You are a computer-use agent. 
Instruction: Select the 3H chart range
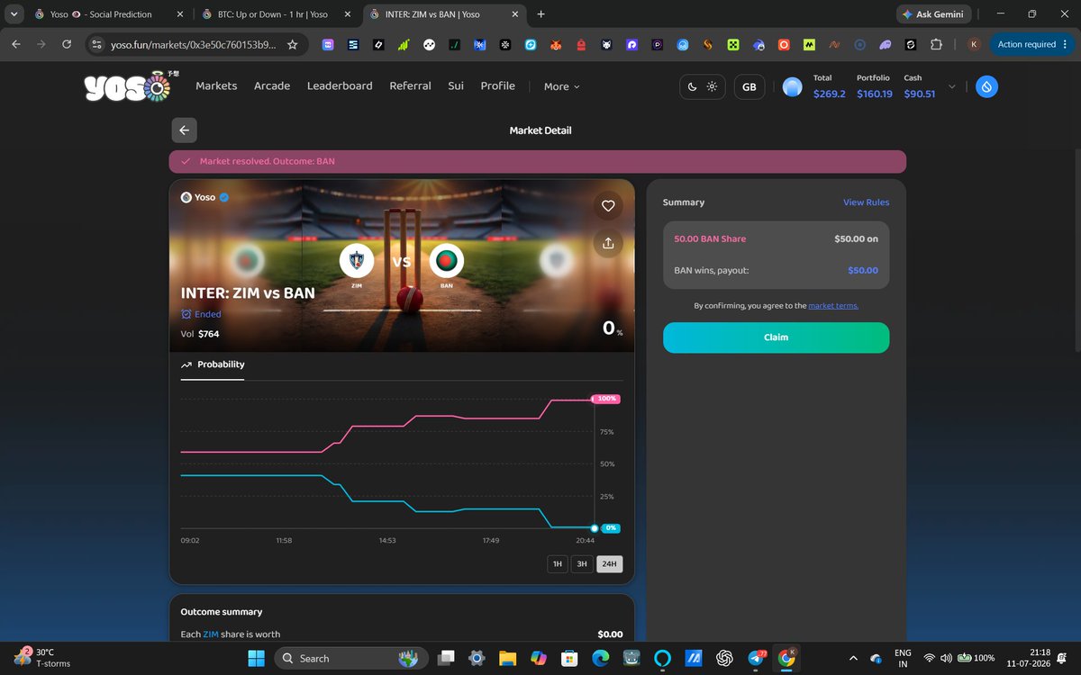[x=582, y=564]
